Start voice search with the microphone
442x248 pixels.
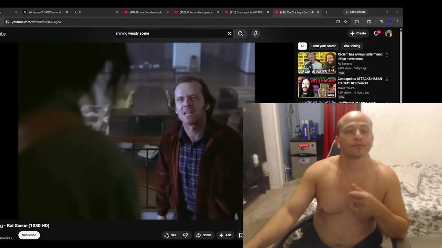[256, 33]
